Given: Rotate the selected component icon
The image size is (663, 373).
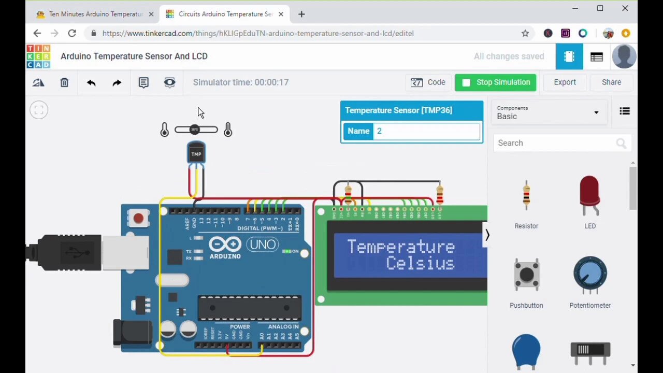Looking at the screenshot, I should coord(38,82).
